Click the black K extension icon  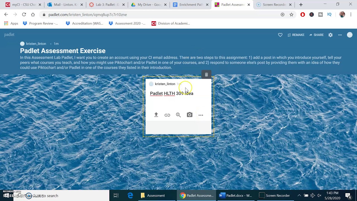pyautogui.click(x=312, y=15)
